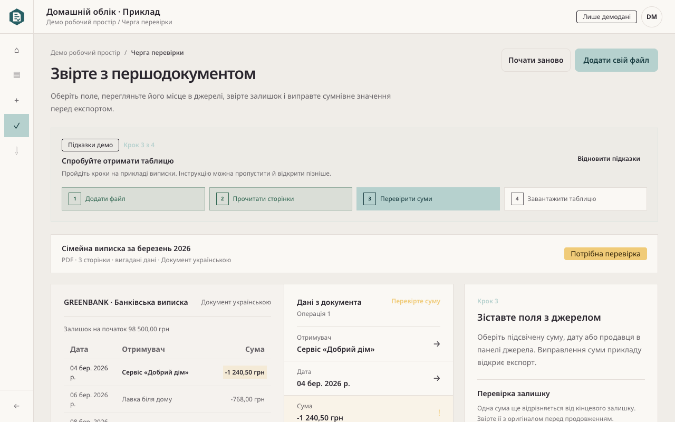Open the documents list icon in the sidebar
675x422 pixels.
click(x=16, y=75)
